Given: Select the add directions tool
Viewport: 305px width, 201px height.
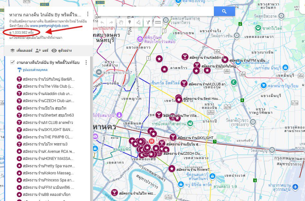Looking at the screenshot, I should coord(148,22).
